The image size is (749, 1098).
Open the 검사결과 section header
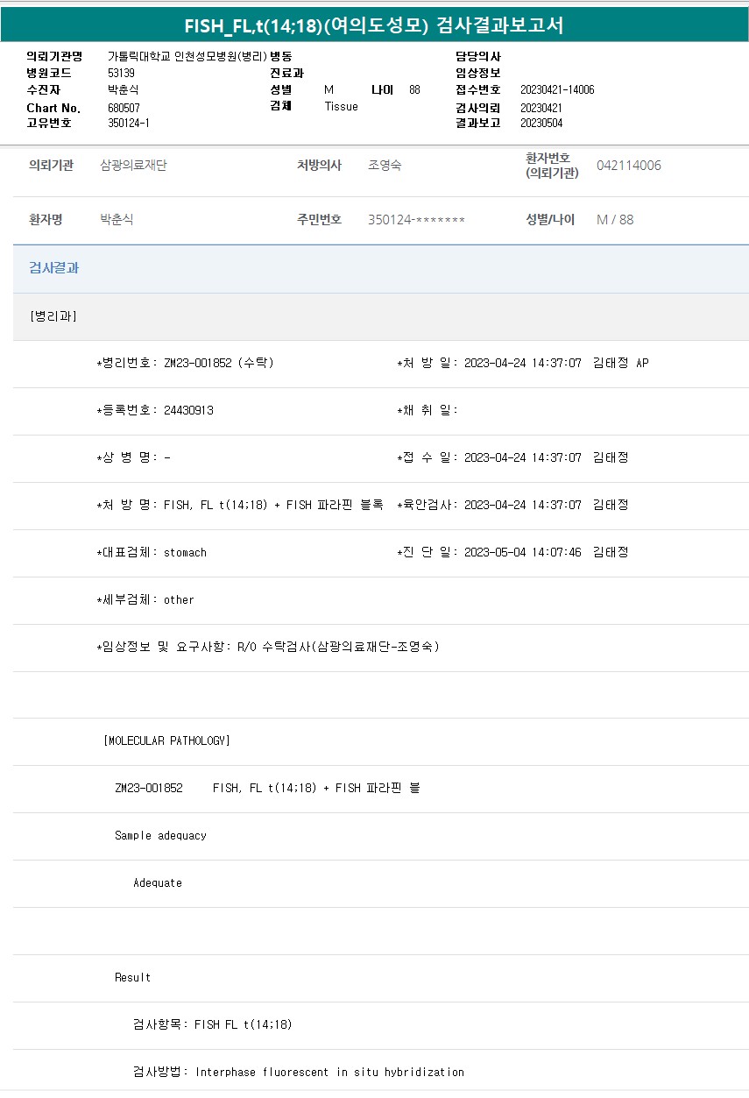(54, 268)
